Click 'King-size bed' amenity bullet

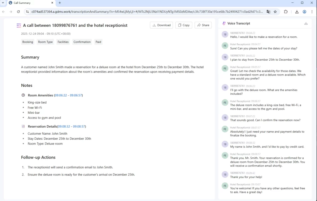point(37,102)
